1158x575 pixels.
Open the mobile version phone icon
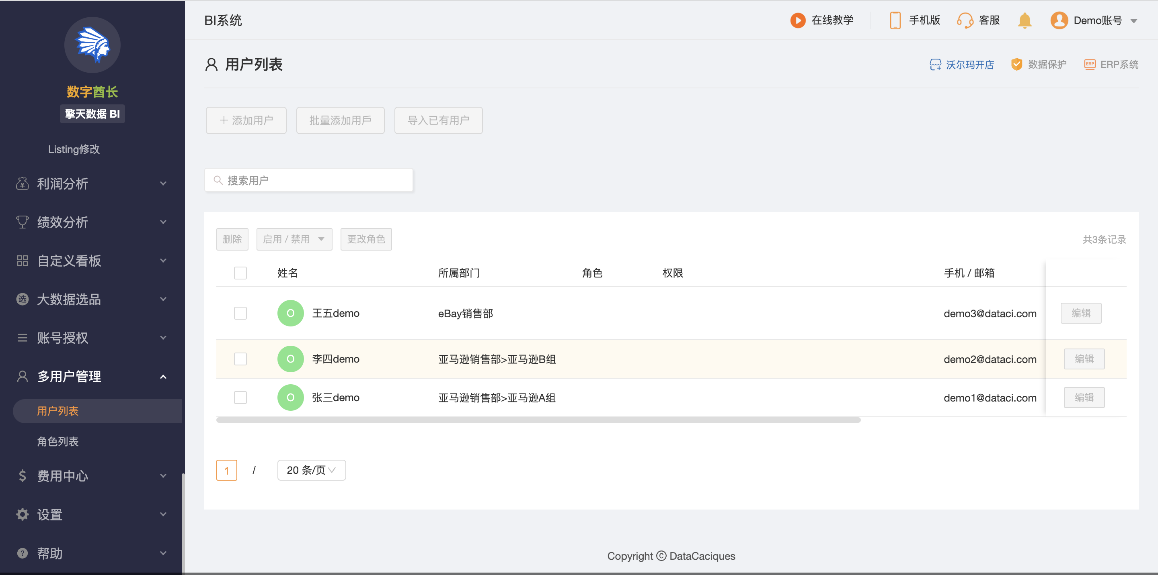pos(895,20)
